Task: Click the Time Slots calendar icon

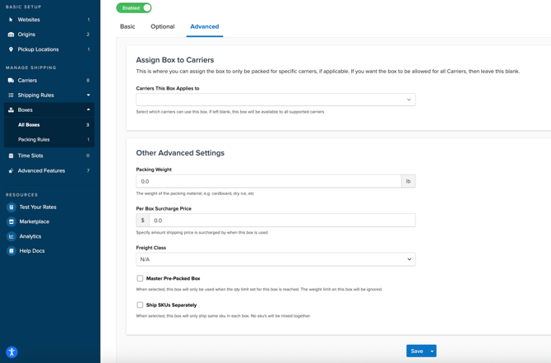Action: (x=11, y=156)
